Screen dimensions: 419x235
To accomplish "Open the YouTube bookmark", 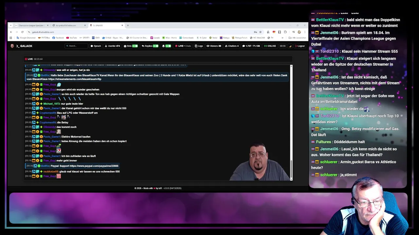I will coord(72,38).
